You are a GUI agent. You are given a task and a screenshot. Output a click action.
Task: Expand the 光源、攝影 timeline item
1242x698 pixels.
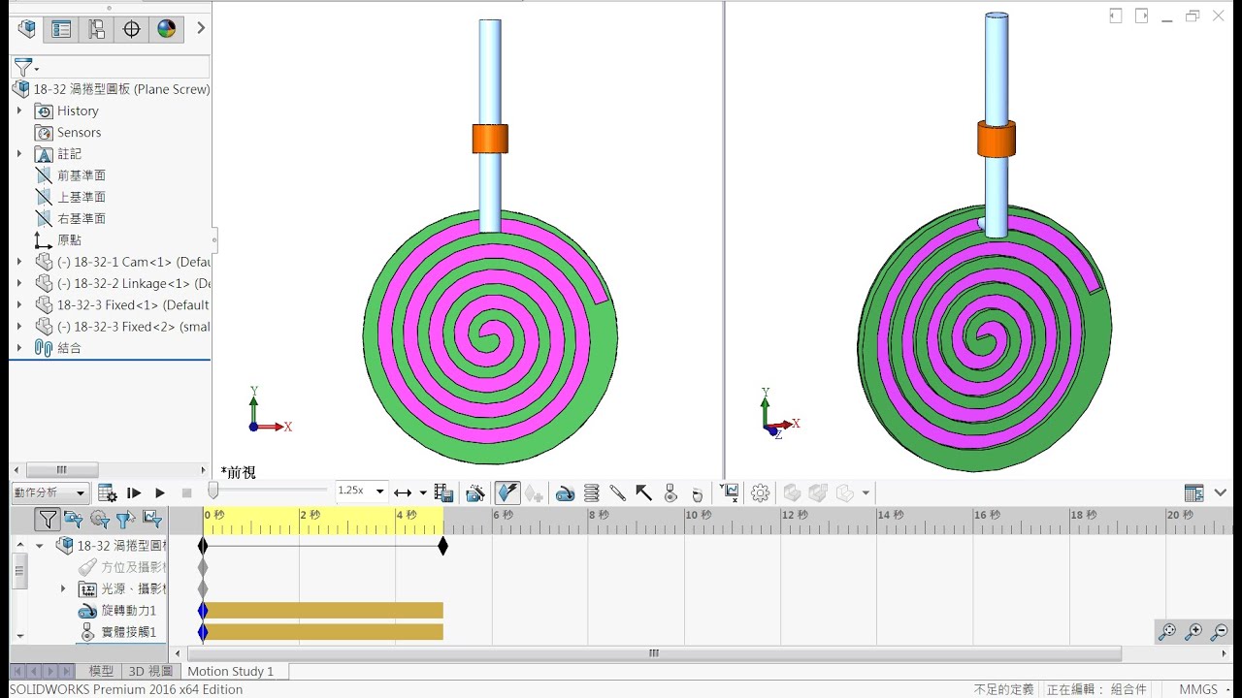point(63,588)
